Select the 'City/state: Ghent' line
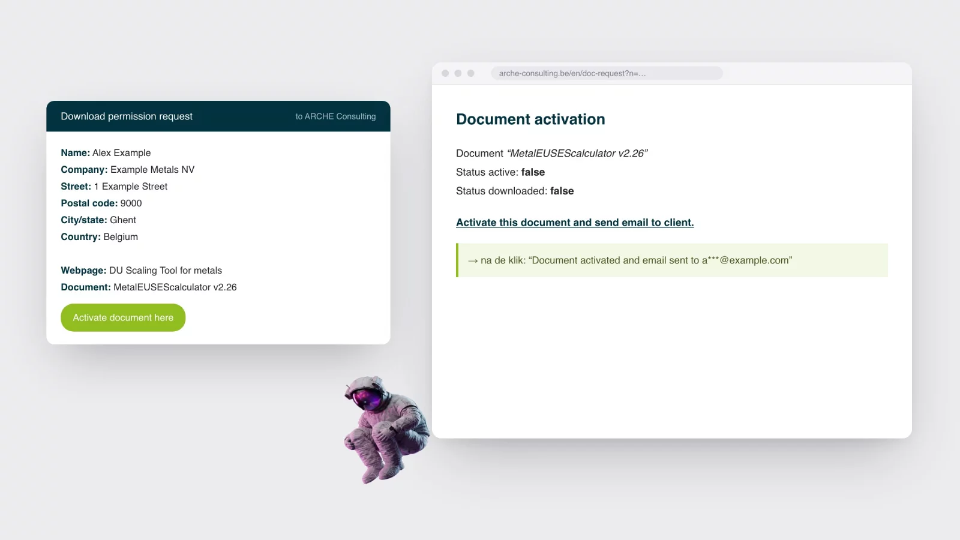 tap(98, 220)
